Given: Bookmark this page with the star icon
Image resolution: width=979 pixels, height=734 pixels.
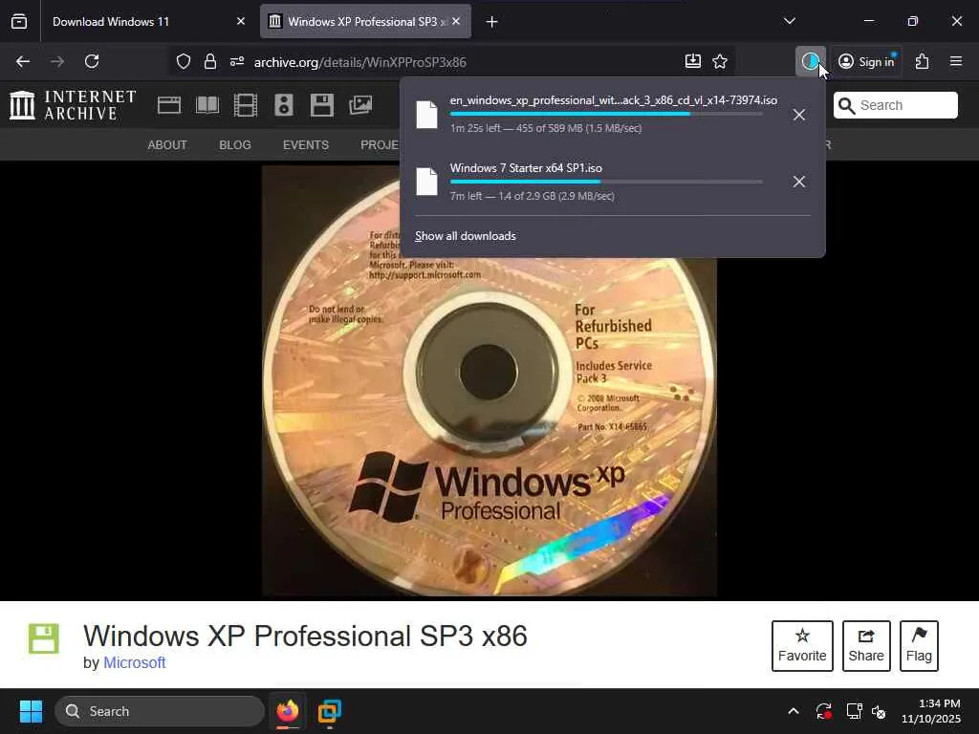Looking at the screenshot, I should (x=720, y=61).
